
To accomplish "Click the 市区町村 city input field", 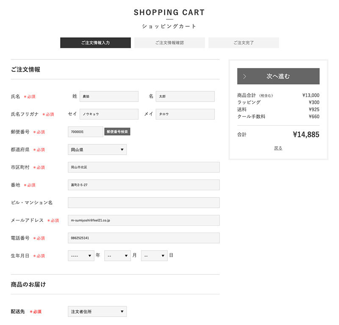I will (144, 167).
